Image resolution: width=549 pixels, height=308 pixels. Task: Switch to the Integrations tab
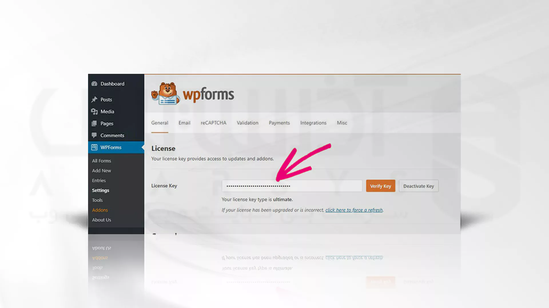tap(313, 123)
